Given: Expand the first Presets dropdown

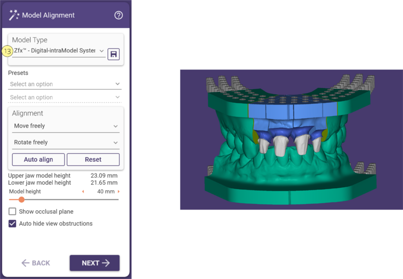Looking at the screenshot, I should point(65,84).
